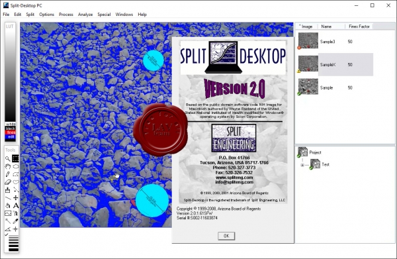Select the Angle measuring tool

[8, 229]
